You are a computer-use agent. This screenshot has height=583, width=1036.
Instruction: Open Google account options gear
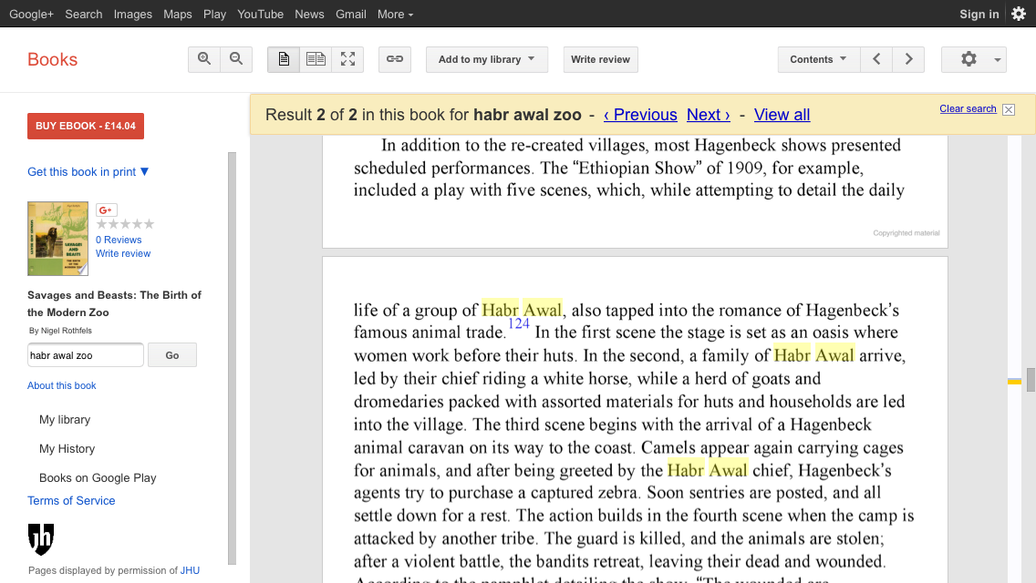pyautogui.click(x=1019, y=14)
